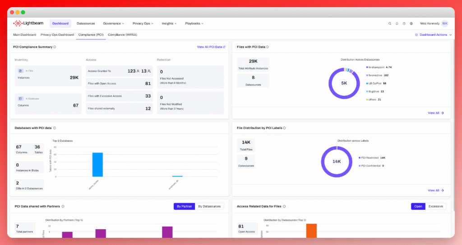Click info icon next to Files with PCI Data

(268, 47)
